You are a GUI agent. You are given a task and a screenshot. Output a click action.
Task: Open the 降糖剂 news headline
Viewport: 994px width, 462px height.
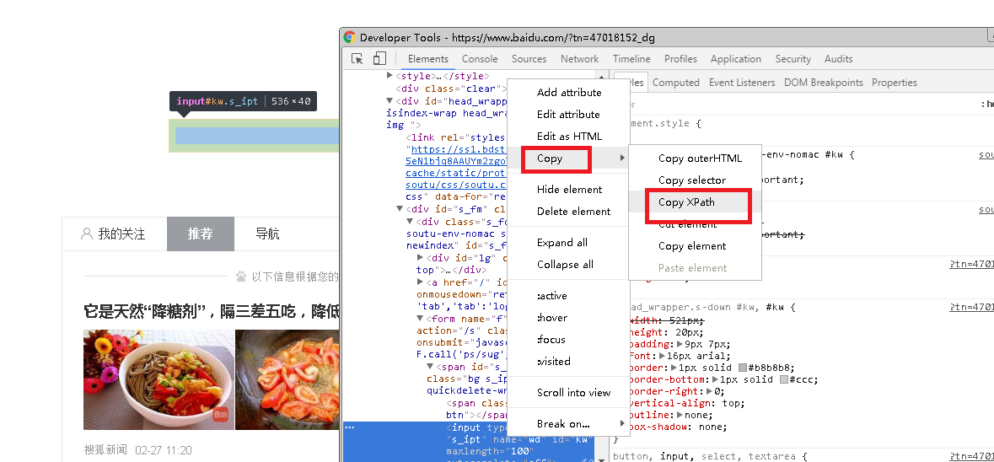tap(211, 311)
